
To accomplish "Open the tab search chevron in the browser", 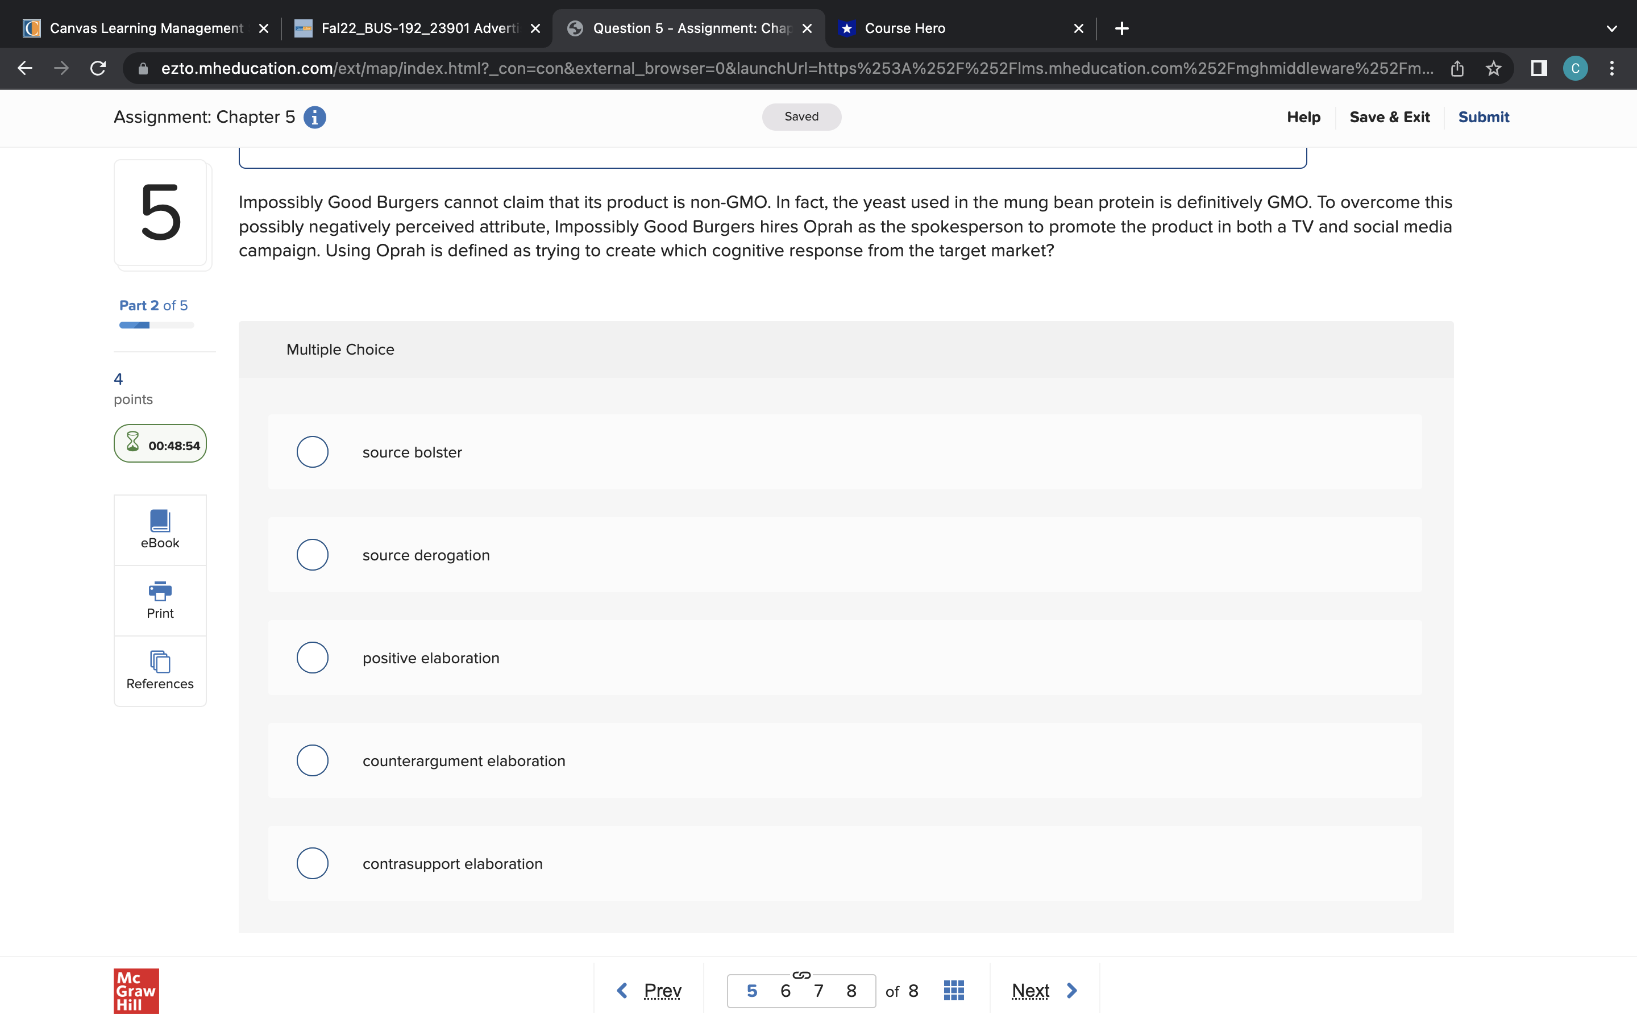I will coord(1611,28).
